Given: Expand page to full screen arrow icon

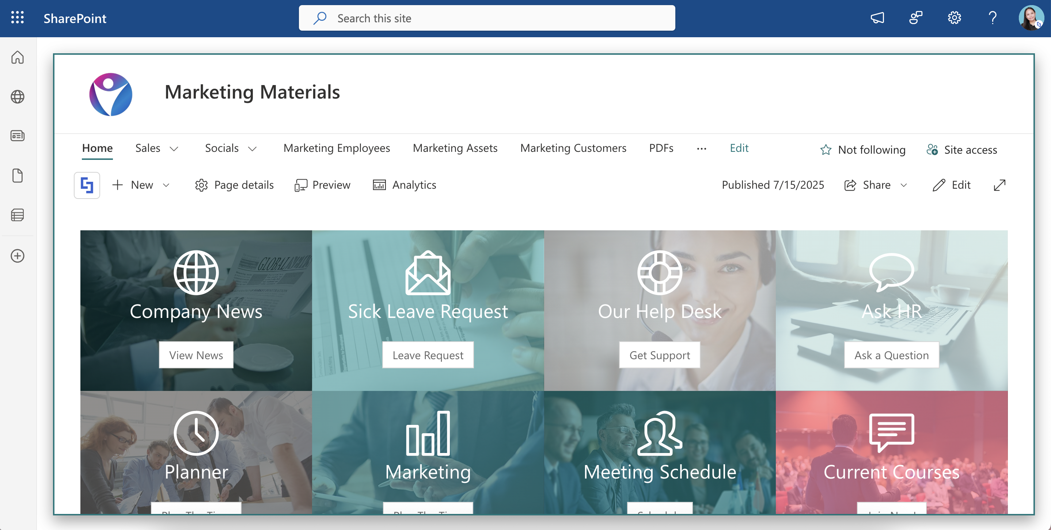Looking at the screenshot, I should coord(999,185).
